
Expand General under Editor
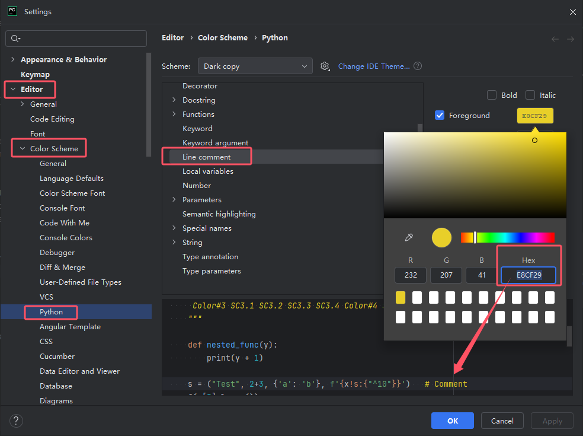[23, 104]
